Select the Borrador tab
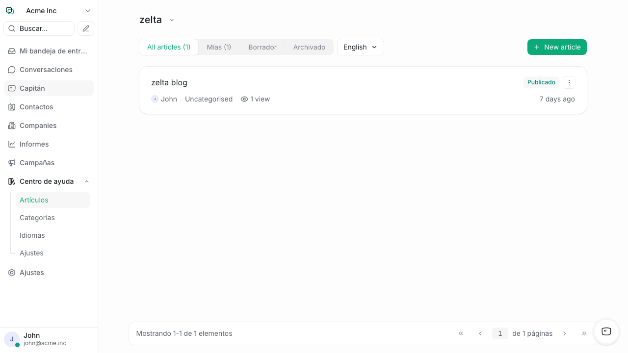The width and height of the screenshot is (628, 353). 262,47
